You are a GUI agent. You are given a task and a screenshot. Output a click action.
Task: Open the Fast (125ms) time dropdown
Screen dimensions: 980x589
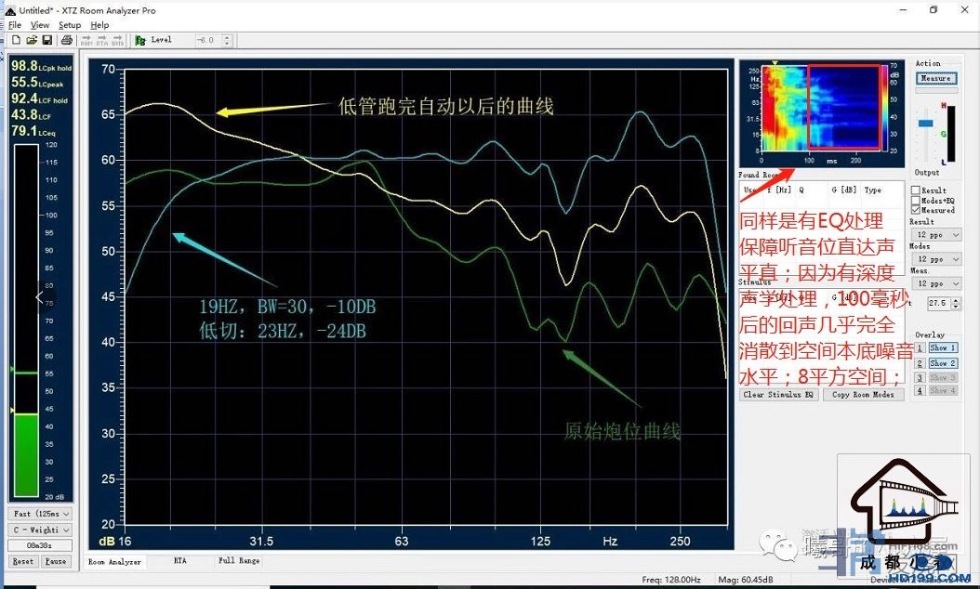click(40, 514)
